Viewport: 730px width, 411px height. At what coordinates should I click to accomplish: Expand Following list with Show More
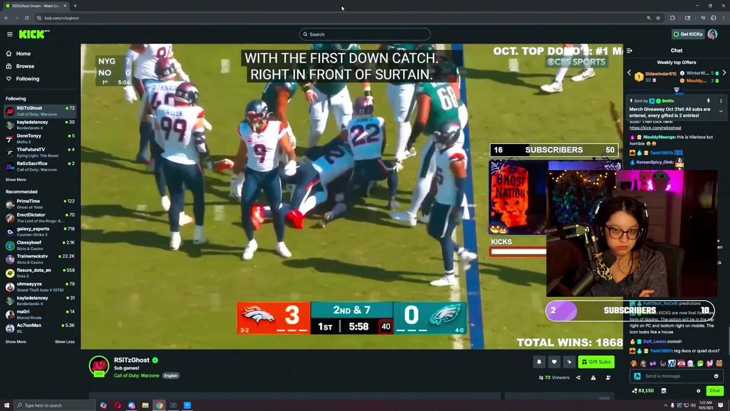click(x=15, y=180)
